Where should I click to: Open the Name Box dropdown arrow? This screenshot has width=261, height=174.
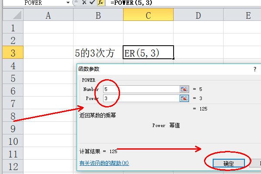[x=68, y=3]
